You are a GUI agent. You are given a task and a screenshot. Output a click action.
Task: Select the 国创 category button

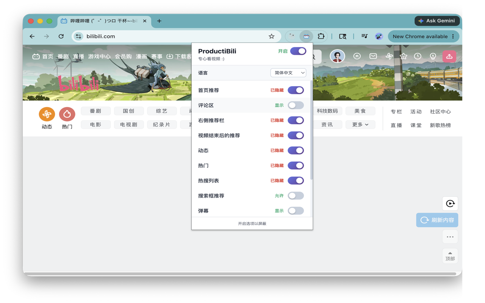(128, 111)
